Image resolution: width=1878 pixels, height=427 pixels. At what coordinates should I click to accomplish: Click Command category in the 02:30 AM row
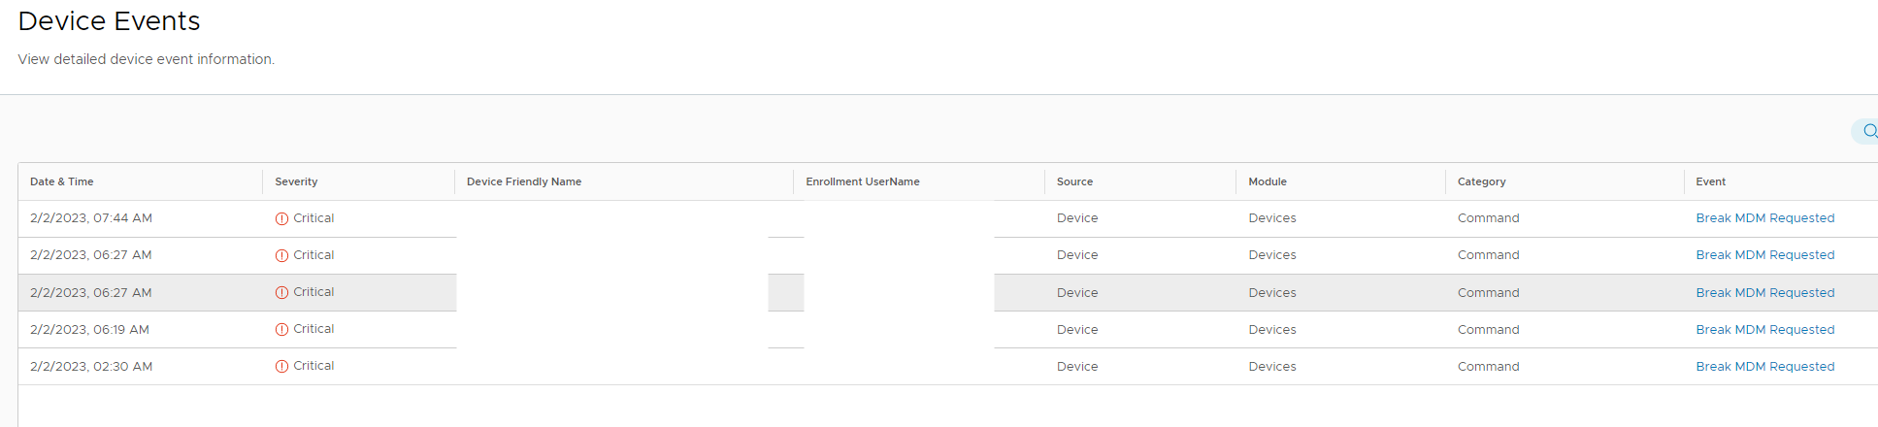click(1488, 367)
